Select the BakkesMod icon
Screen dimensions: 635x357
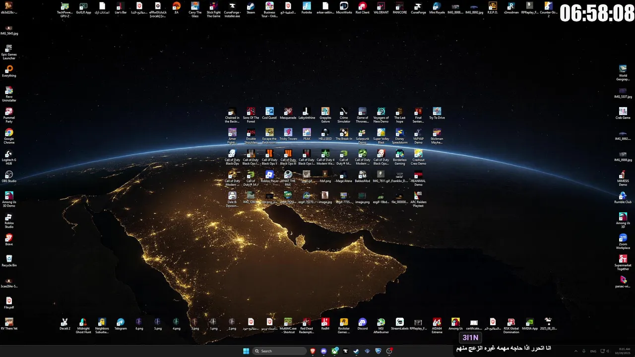363,176
